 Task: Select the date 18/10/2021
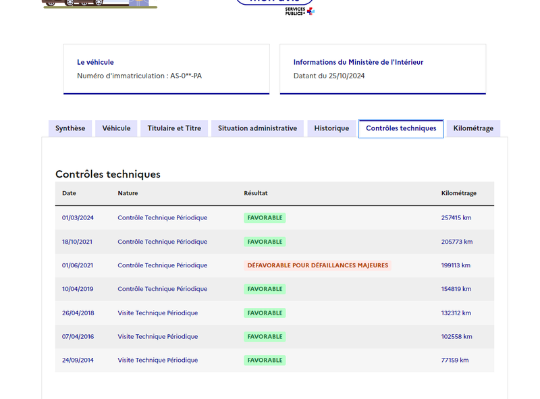tap(77, 242)
